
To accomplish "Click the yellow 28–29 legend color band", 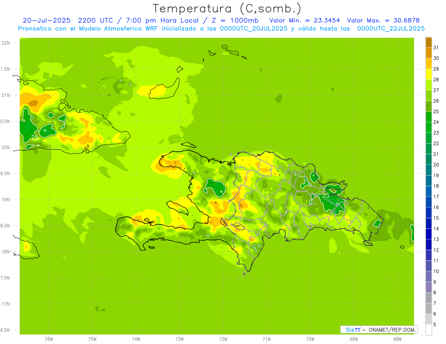I will [429, 74].
